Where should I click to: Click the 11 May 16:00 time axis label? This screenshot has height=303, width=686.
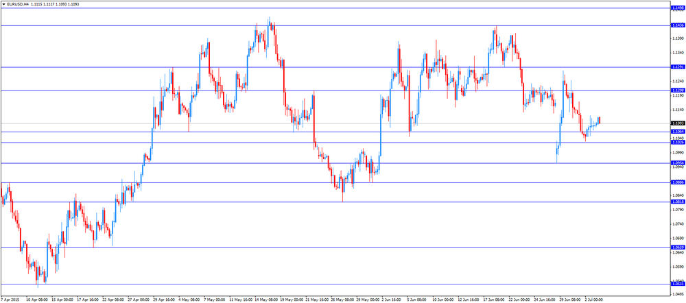click(x=241, y=300)
